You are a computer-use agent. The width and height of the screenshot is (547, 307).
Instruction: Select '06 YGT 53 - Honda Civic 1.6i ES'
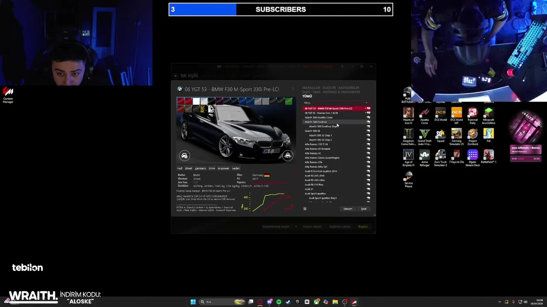(337, 113)
